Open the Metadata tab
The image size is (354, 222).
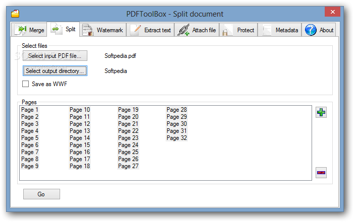point(280,30)
